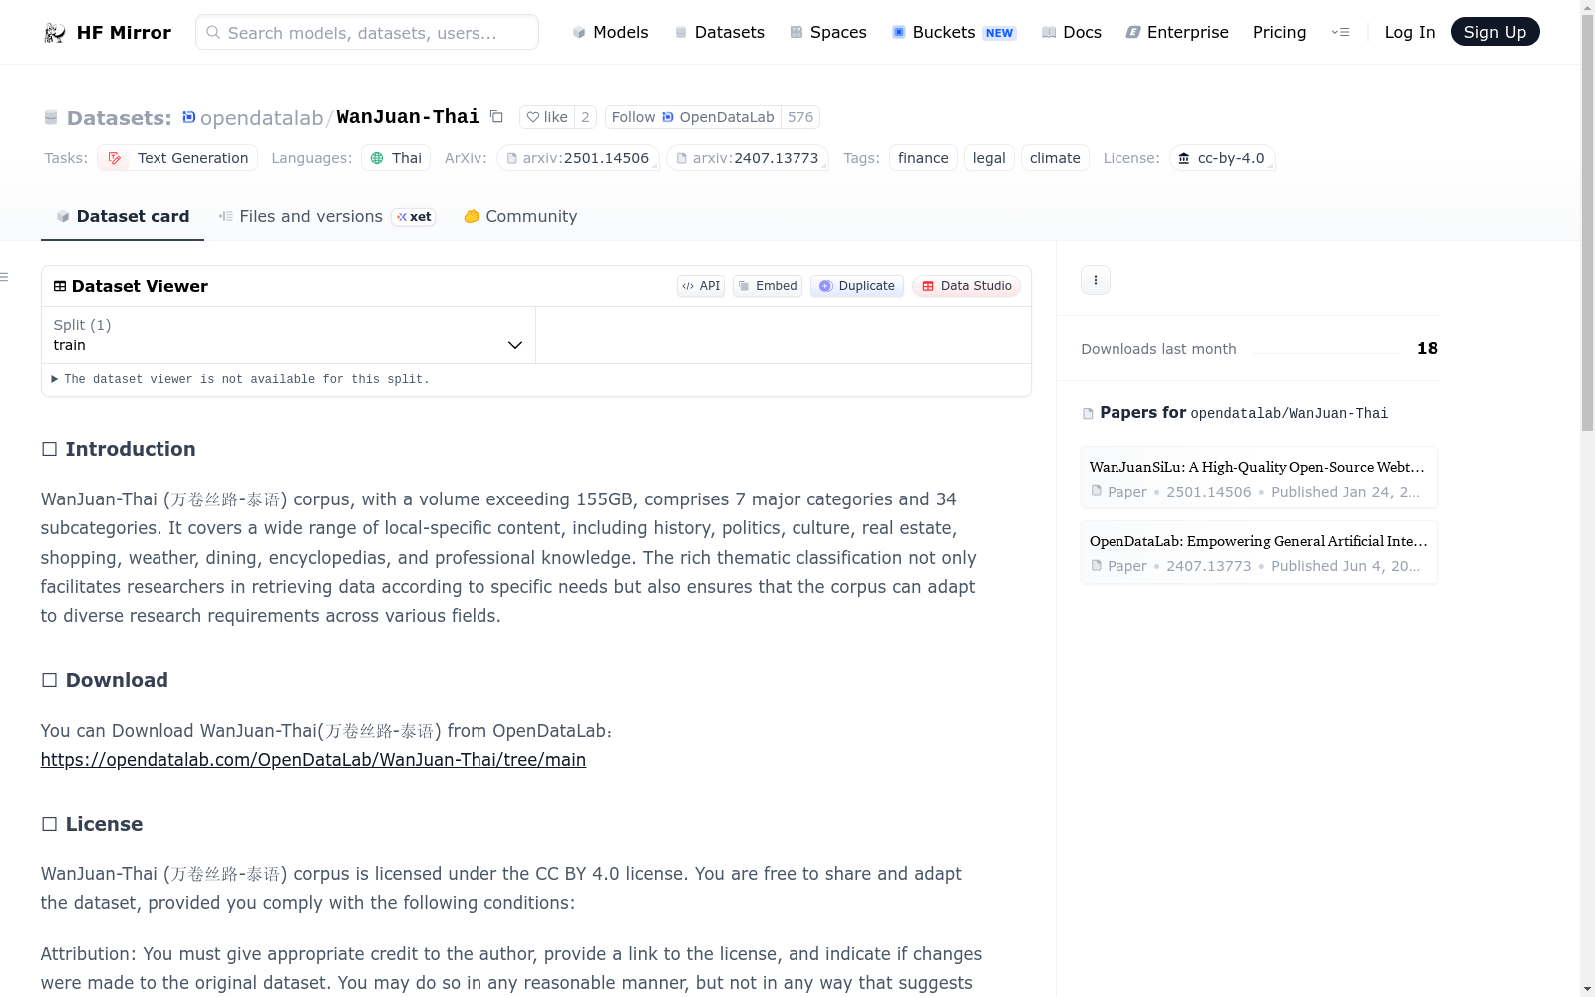Click the cc-by-4.0 license icon

[x=1184, y=158]
